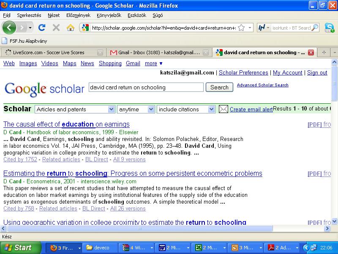Open the back/forward history dropdown arrow
The height and width of the screenshot is (254, 338).
(x=30, y=28)
